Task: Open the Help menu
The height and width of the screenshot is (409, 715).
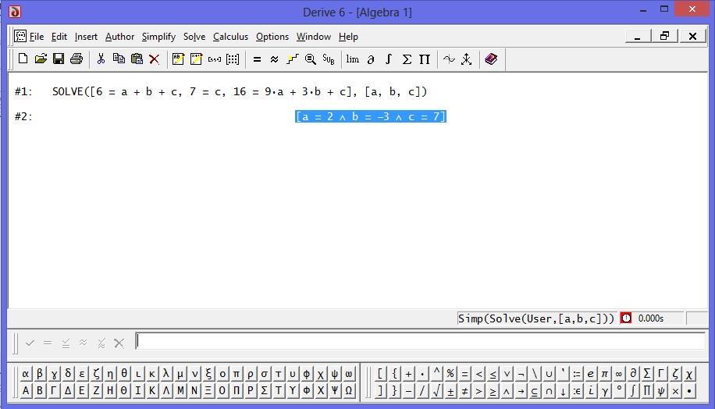Action: pyautogui.click(x=348, y=37)
